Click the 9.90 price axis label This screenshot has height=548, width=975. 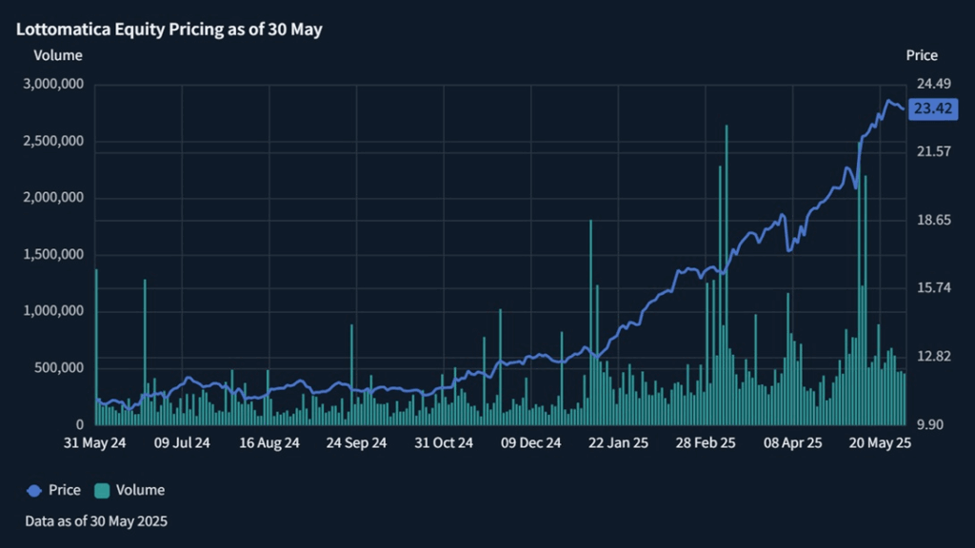(930, 425)
